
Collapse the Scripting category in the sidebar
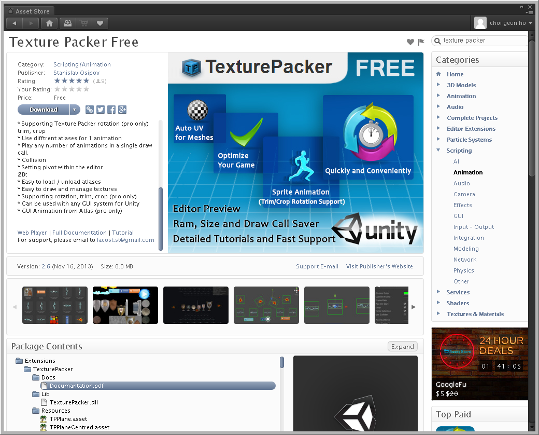439,151
